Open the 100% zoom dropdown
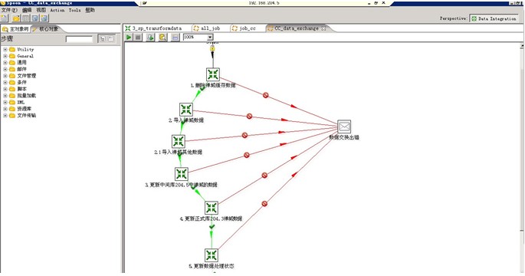The image size is (525, 276). pos(210,37)
